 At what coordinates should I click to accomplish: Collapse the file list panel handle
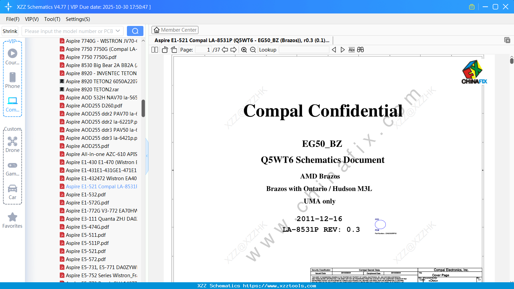tap(147, 156)
